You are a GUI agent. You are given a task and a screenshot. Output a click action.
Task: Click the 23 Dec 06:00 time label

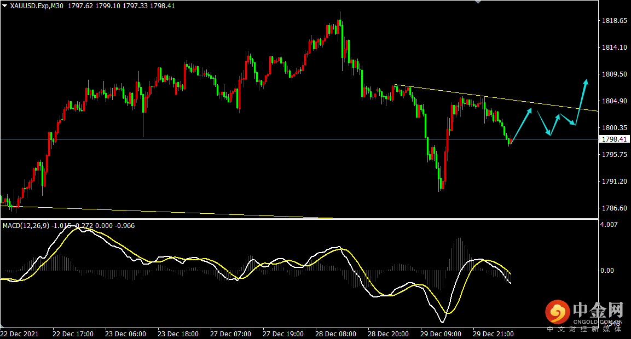tap(125, 334)
